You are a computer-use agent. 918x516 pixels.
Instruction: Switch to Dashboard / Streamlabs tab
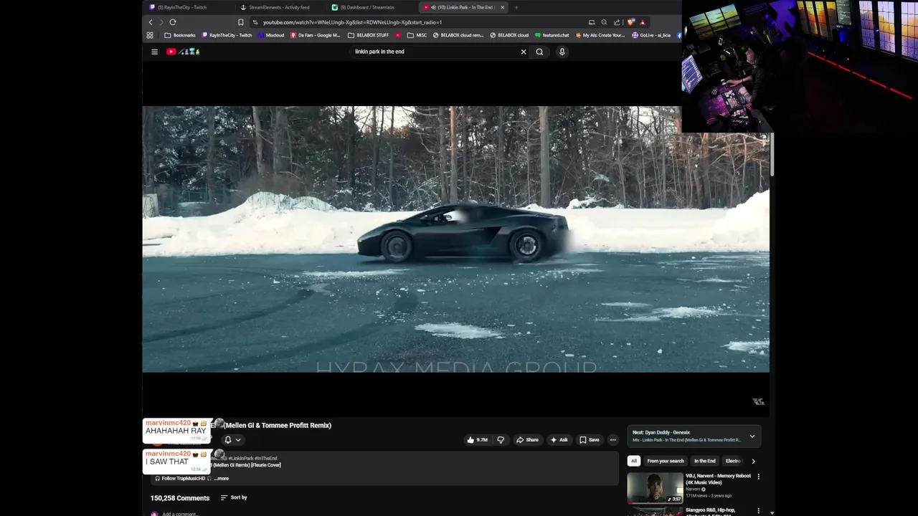[x=366, y=7]
